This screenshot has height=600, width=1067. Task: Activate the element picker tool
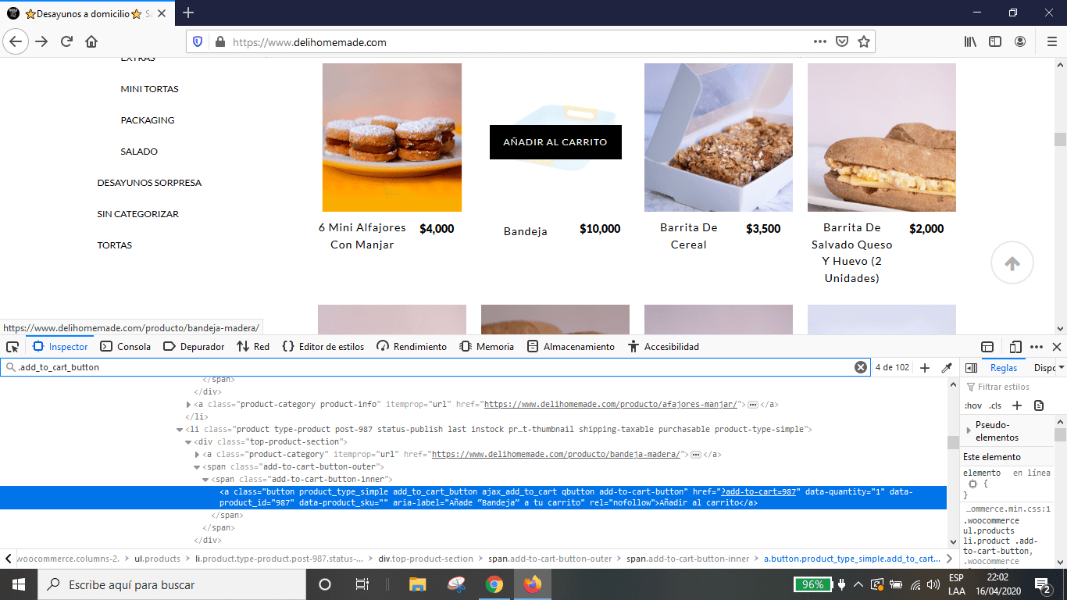tap(12, 347)
